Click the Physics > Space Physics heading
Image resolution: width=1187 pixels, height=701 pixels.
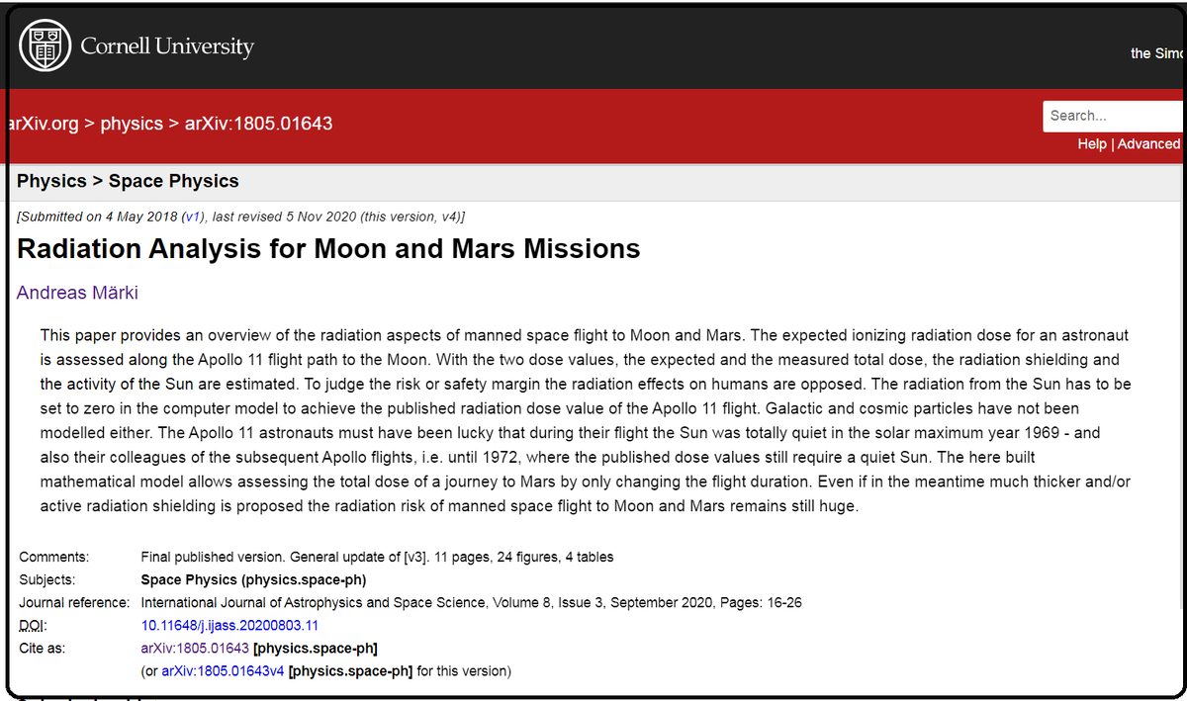[128, 181]
